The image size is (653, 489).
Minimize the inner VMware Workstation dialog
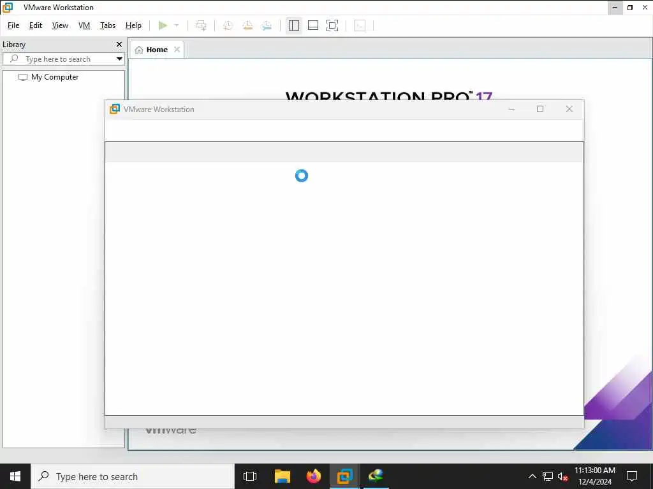point(512,109)
